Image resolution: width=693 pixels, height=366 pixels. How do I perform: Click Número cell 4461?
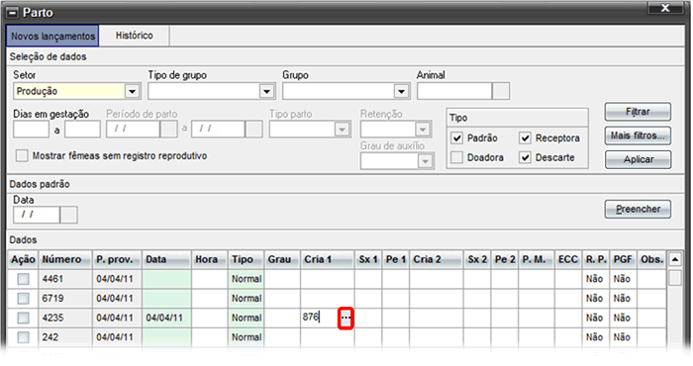tap(65, 279)
